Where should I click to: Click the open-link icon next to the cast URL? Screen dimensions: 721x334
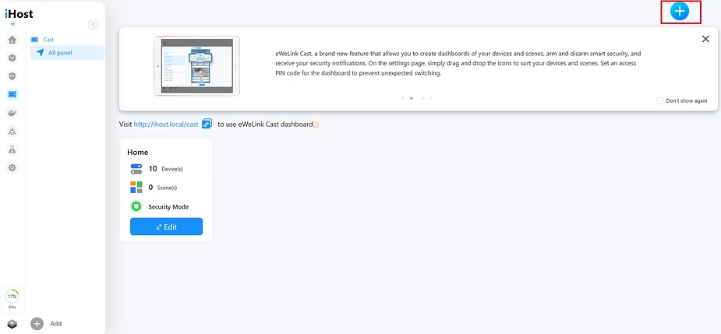(x=207, y=124)
